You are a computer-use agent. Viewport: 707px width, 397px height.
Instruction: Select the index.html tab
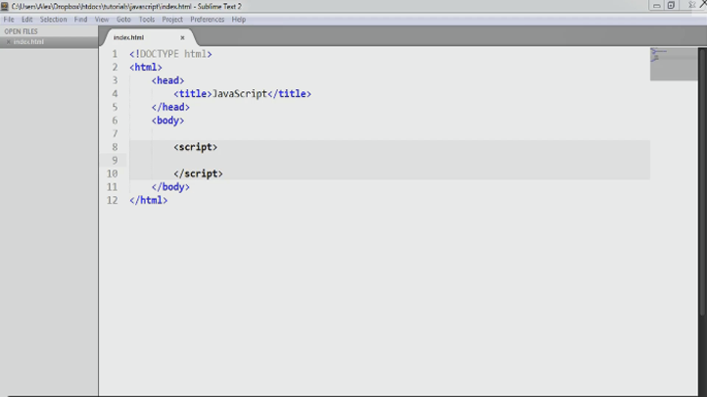point(128,37)
